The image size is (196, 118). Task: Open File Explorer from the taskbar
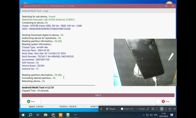coord(46,115)
